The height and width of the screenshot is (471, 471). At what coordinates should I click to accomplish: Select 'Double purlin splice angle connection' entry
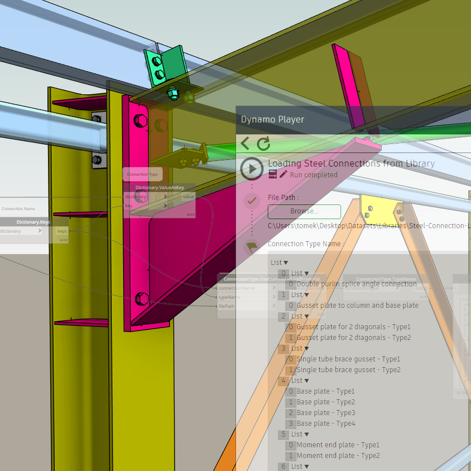tap(356, 284)
